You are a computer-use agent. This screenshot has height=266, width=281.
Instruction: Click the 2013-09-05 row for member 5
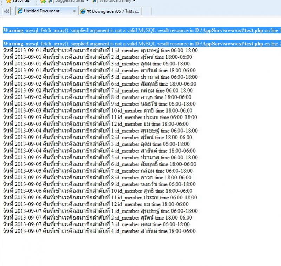[x=100, y=158]
